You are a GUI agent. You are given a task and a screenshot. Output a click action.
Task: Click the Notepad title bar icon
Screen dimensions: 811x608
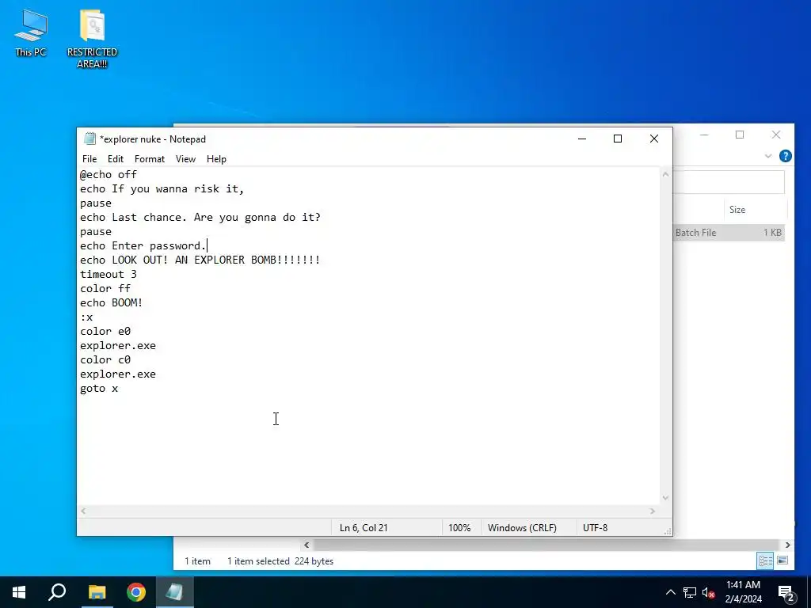(x=90, y=139)
